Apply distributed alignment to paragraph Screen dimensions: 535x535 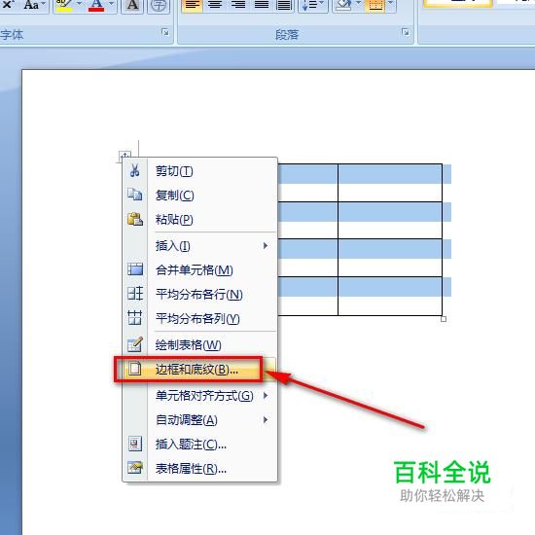point(284,5)
